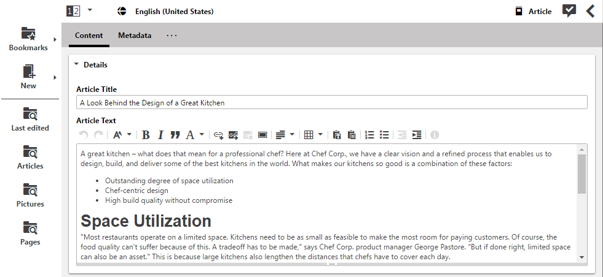603x277 pixels.
Task: Open the text alignment dropdown arrow
Action: click(x=292, y=134)
